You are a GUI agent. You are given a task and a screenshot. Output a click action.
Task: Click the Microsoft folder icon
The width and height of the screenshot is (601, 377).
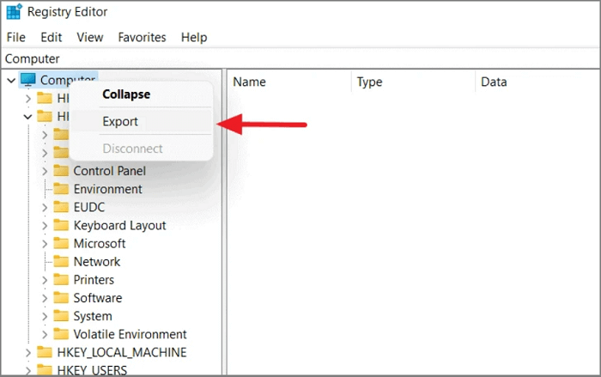(x=61, y=243)
